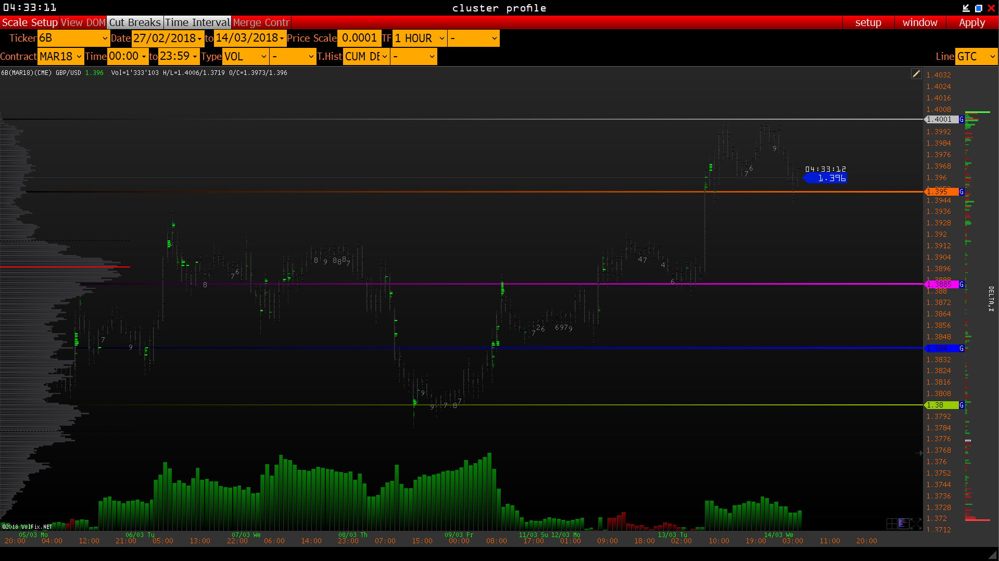
Task: Toggle the View DOM option
Action: 83,22
